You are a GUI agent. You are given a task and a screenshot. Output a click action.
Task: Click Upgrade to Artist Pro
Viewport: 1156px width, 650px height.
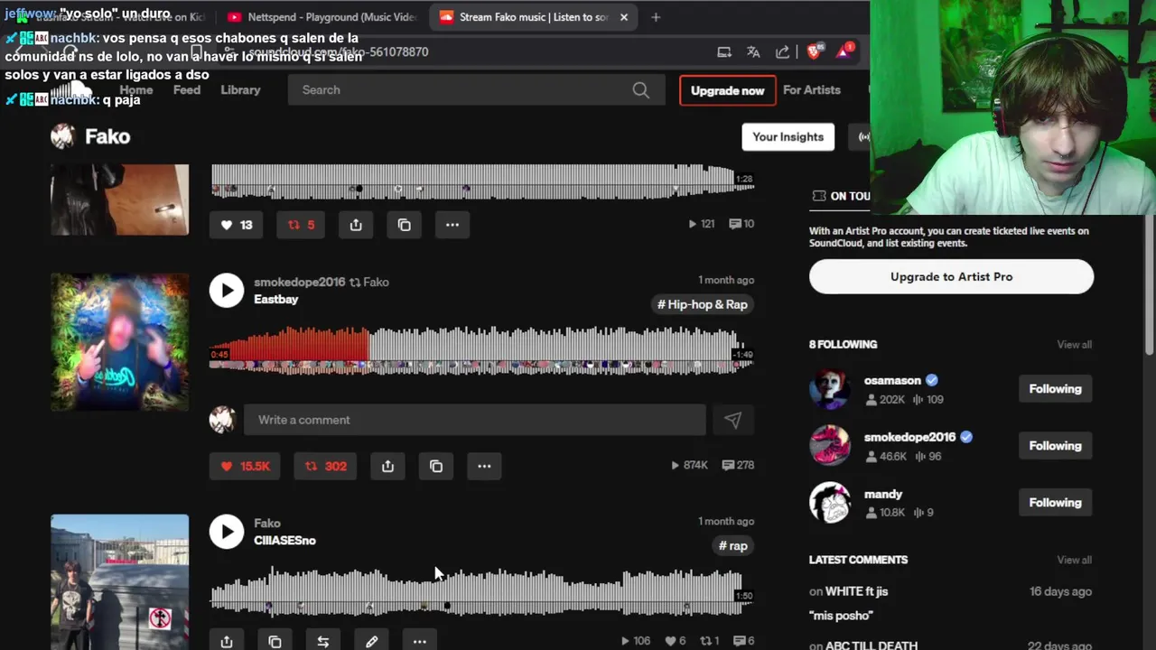coord(951,276)
